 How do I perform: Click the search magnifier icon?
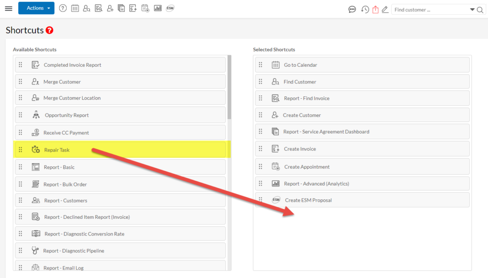pyautogui.click(x=480, y=10)
